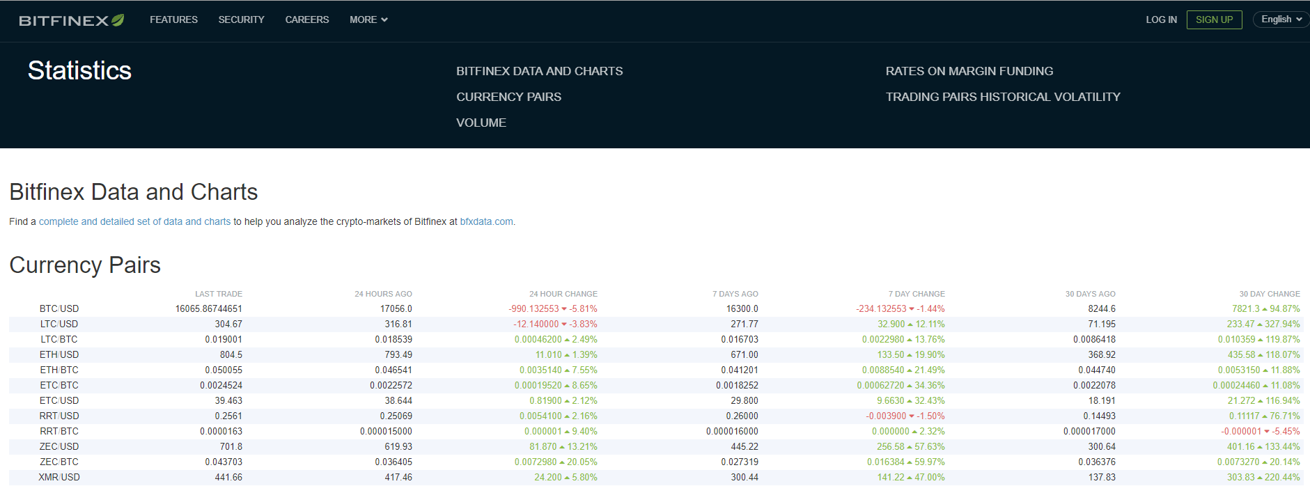Click the 7 Day Change column header
1310x486 pixels.
coord(917,294)
